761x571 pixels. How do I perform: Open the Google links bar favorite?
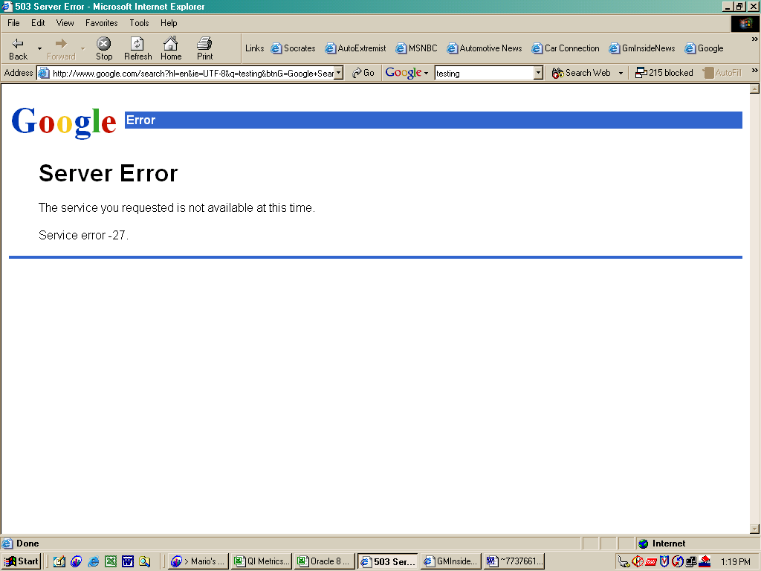[705, 48]
